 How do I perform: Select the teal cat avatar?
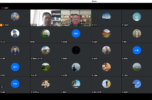(137, 17)
